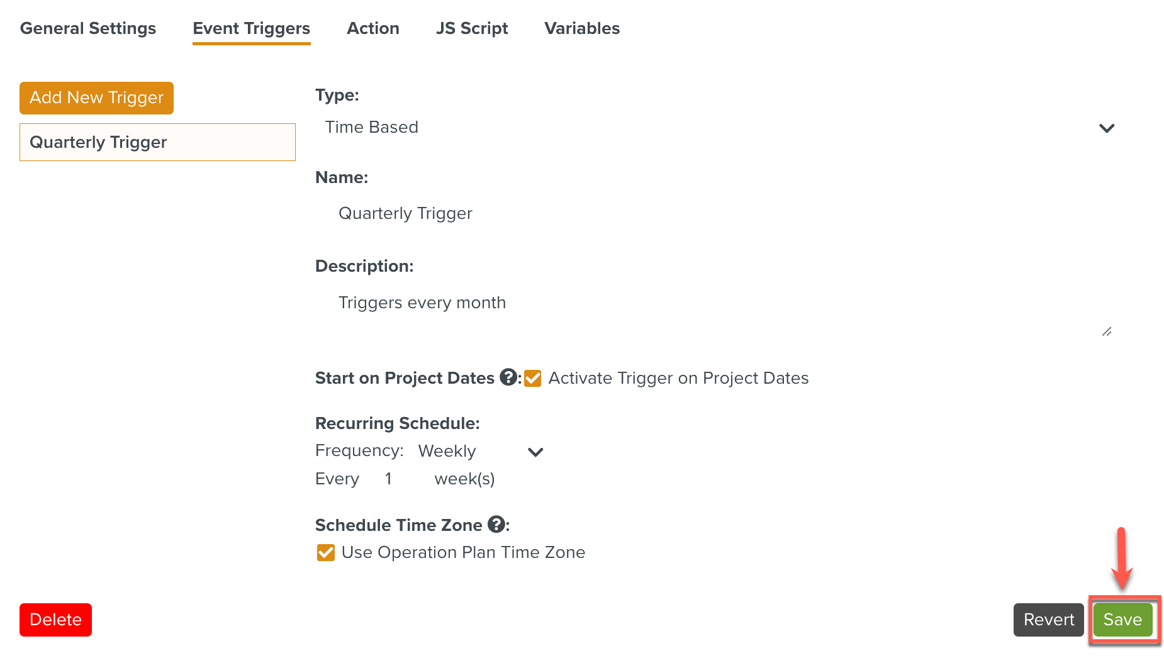Switch to the General Settings tab
This screenshot has height=663, width=1164.
click(x=88, y=28)
